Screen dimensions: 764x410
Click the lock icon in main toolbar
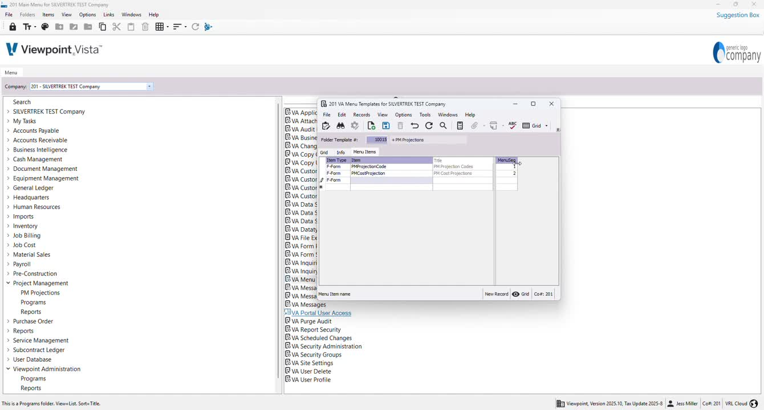[x=13, y=27]
